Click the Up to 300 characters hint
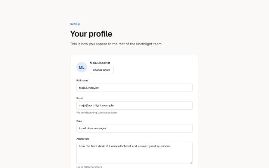Viewport: 269px width, 168px height. (x=89, y=167)
